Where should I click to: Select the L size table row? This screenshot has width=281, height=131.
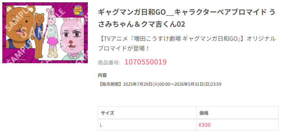point(188,125)
